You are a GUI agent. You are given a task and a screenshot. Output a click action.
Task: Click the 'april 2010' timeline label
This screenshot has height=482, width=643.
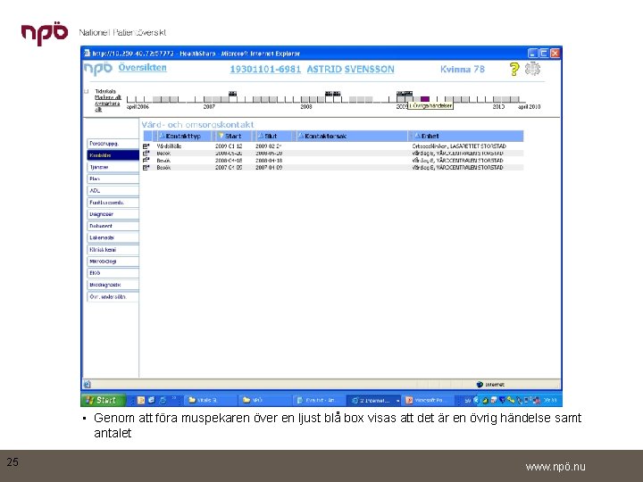529,106
